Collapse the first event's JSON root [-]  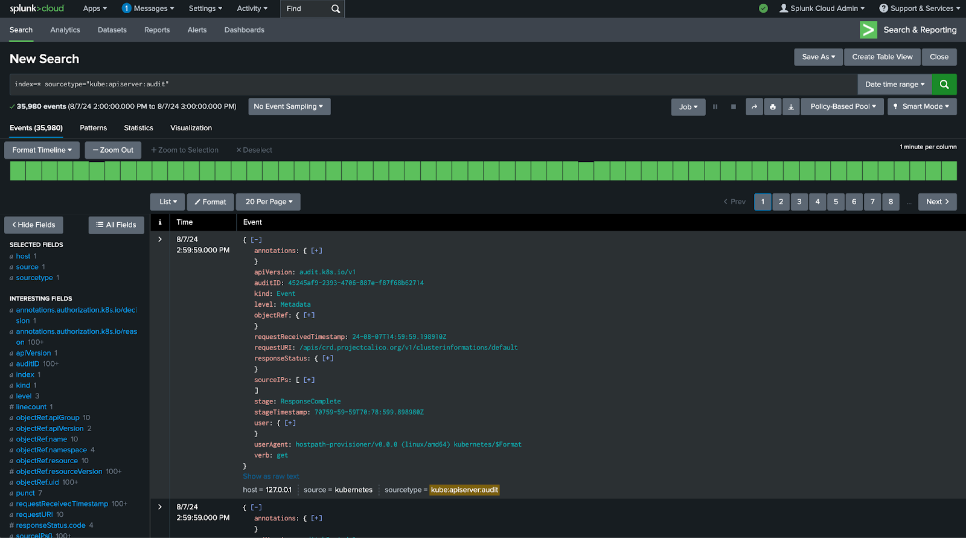257,240
